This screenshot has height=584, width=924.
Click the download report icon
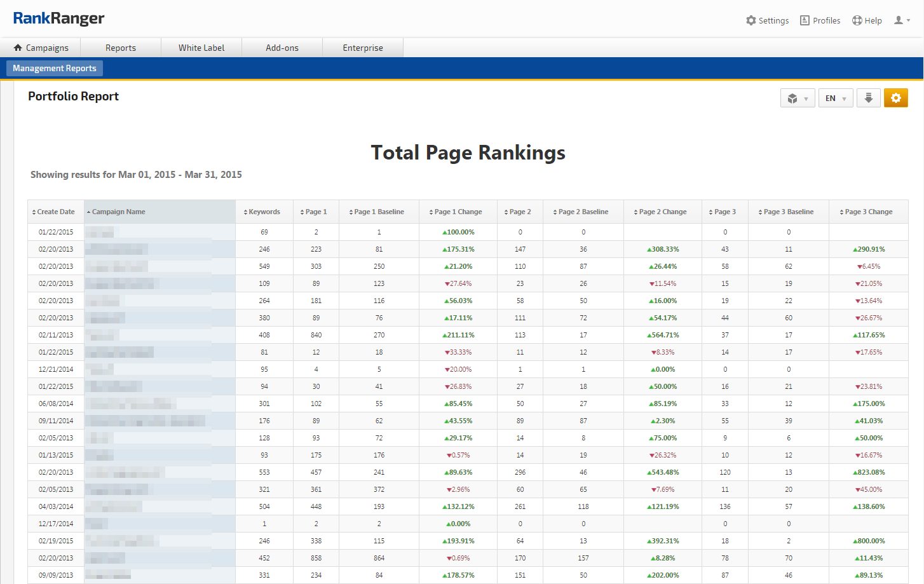pos(868,98)
